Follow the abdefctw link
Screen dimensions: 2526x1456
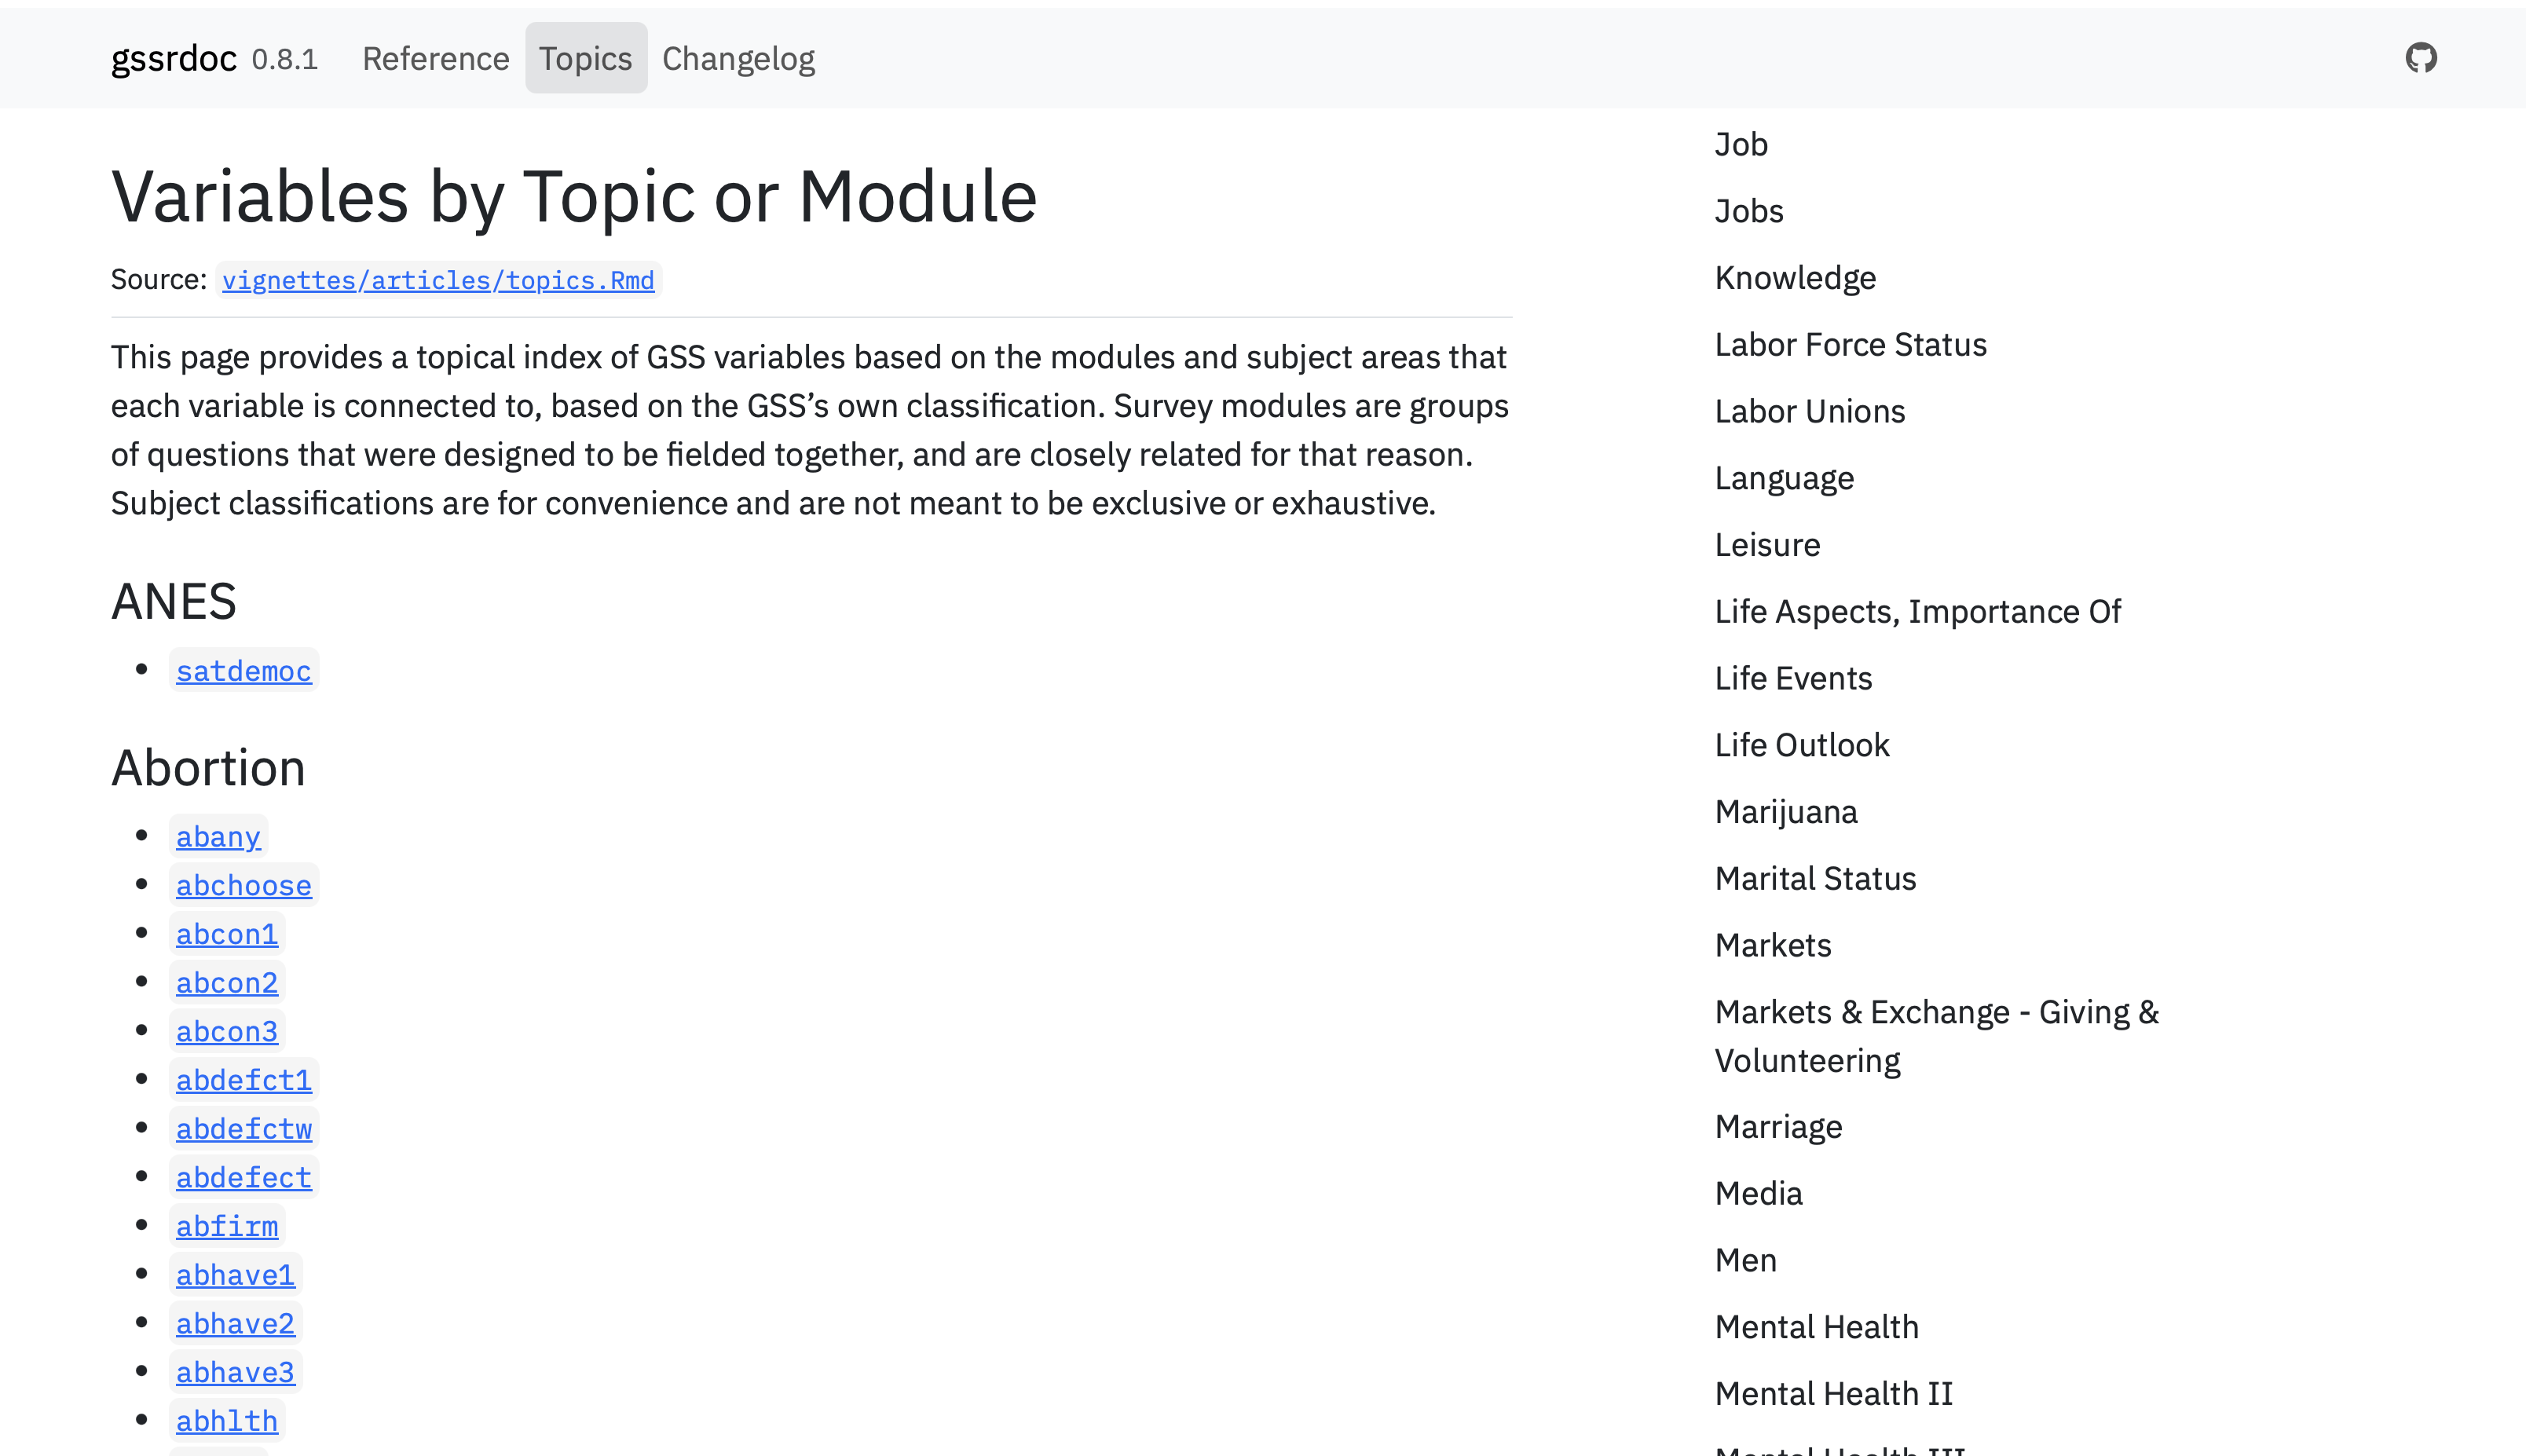[243, 1129]
